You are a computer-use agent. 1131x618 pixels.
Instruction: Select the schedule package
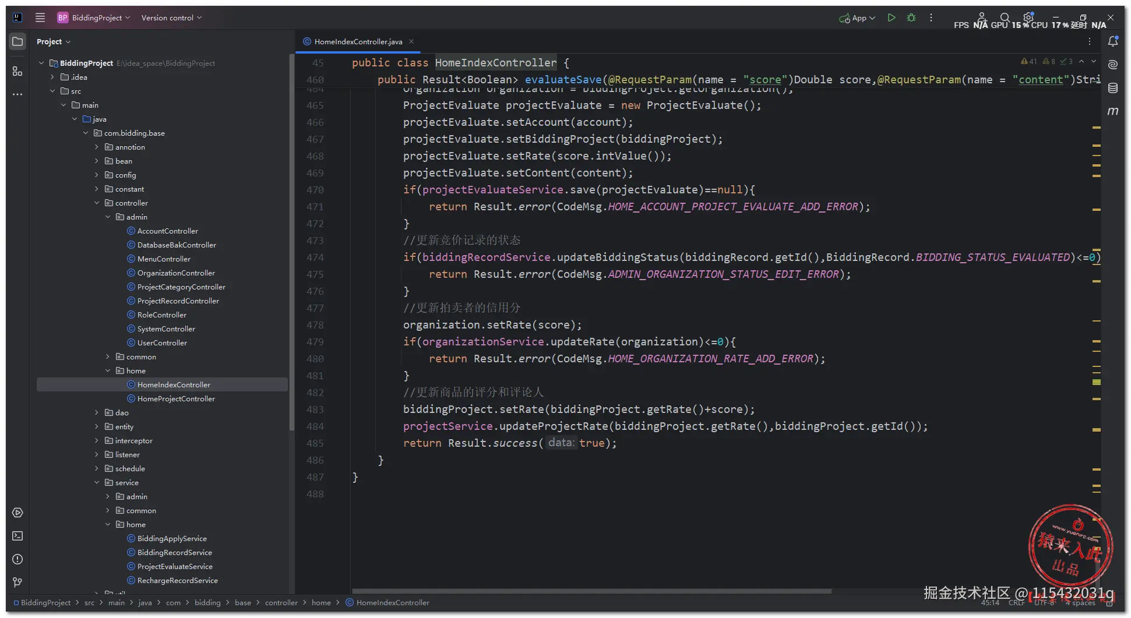(x=130, y=468)
